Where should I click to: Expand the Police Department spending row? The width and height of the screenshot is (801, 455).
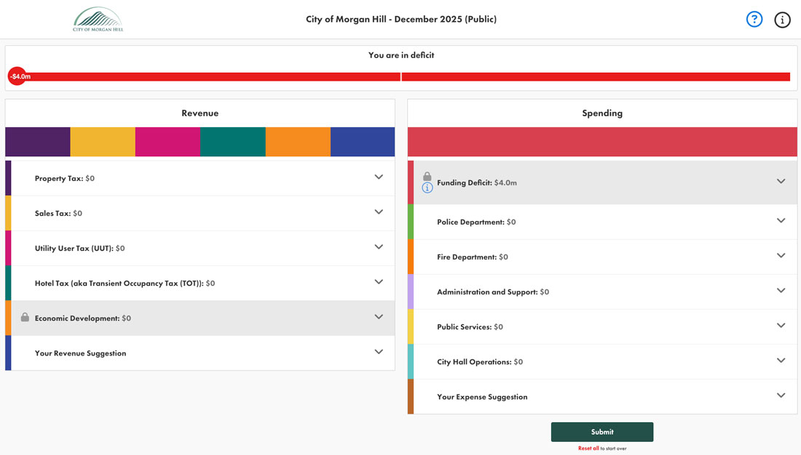tap(781, 221)
